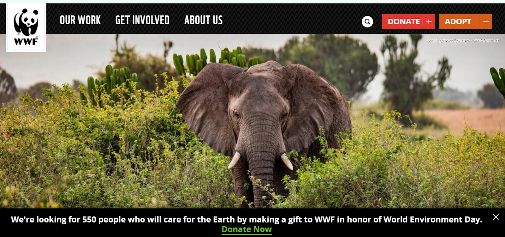Click the elephant's white tusk on the left
505x237 pixels.
(x=234, y=160)
